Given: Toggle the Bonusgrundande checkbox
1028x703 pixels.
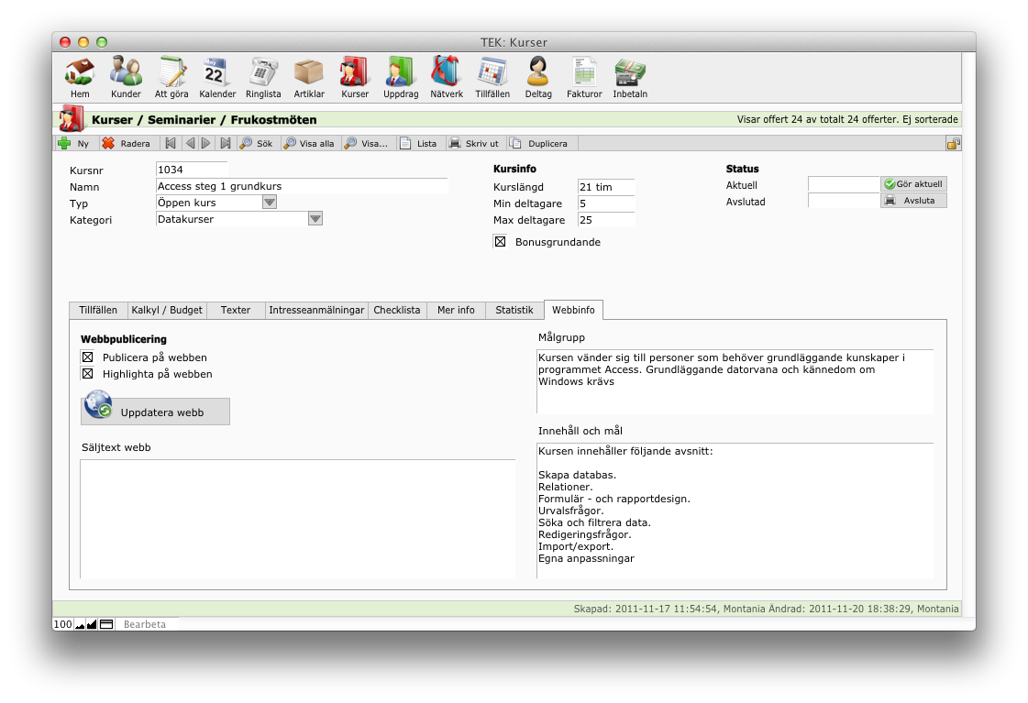Looking at the screenshot, I should pos(501,242).
